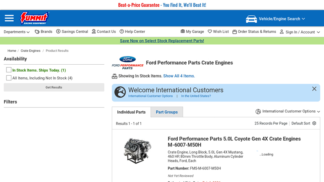Open My Garage
Screen dimensions: 324x182
[x=195, y=32]
